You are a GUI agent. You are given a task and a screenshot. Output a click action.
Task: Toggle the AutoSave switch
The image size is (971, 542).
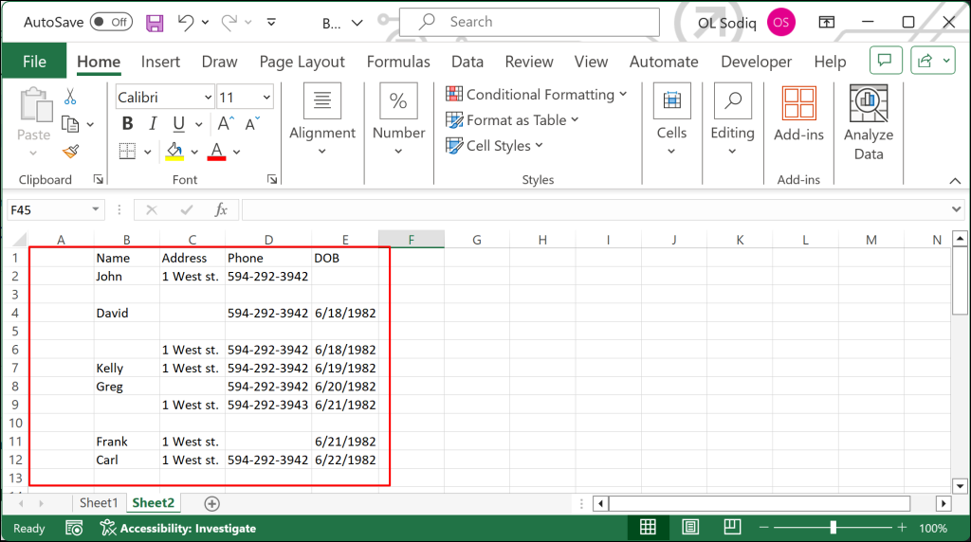[x=112, y=23]
